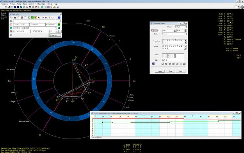Click the last icon in the main toolbar
This screenshot has height=153, width=244.
[57, 7]
